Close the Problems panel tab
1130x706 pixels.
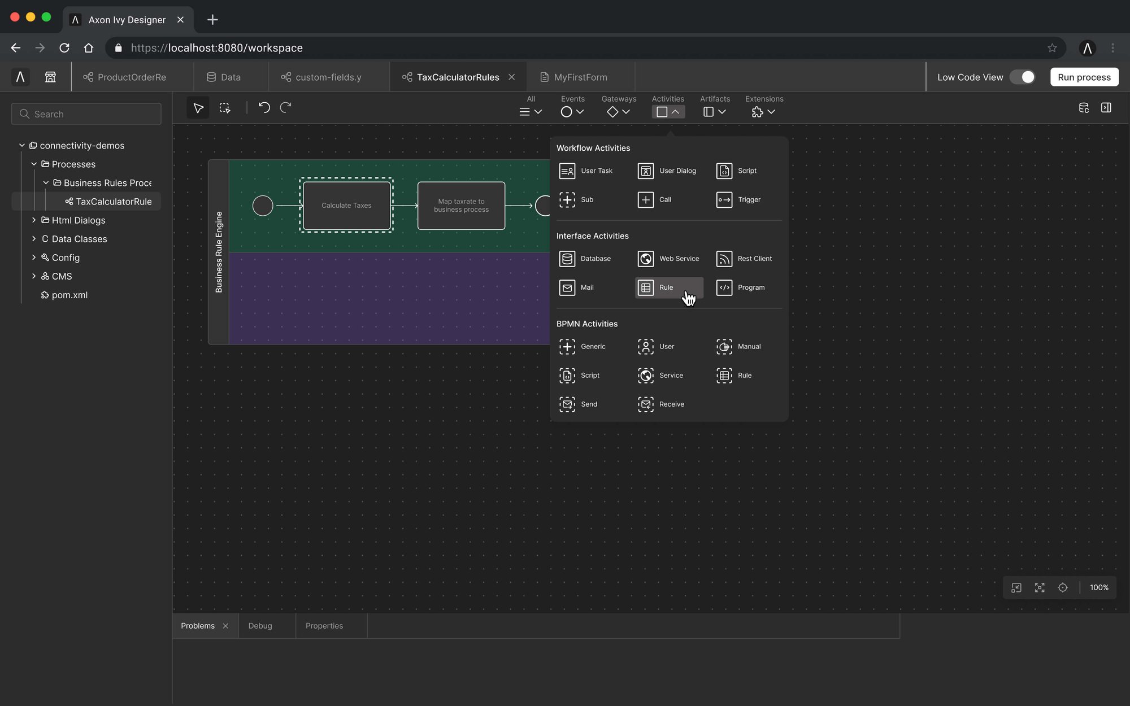(225, 626)
